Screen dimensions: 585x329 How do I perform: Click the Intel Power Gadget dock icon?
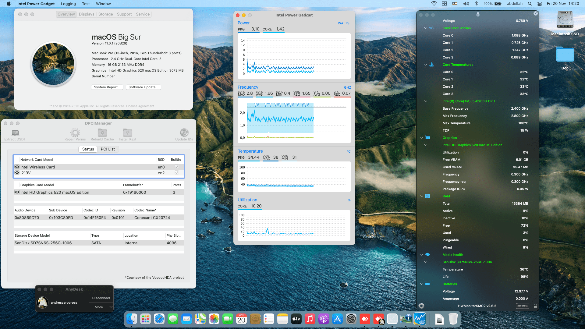[x=420, y=319]
